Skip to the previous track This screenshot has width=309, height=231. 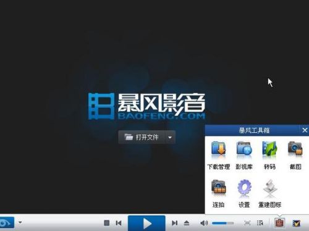coord(119,223)
